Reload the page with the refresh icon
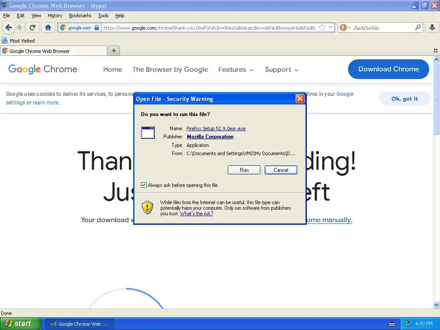Screen dimensions: 440x330 click(33, 27)
